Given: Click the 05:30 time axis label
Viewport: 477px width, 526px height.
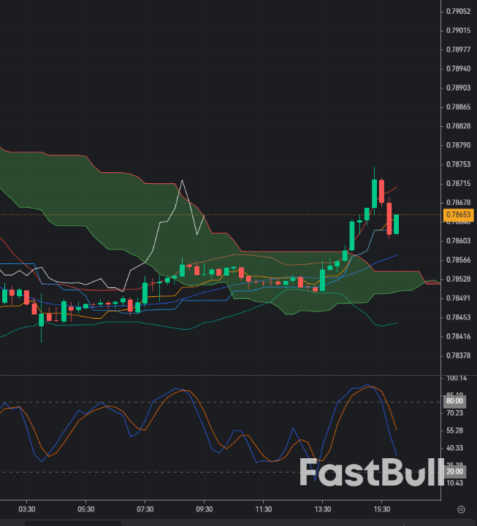Looking at the screenshot, I should tap(86, 509).
